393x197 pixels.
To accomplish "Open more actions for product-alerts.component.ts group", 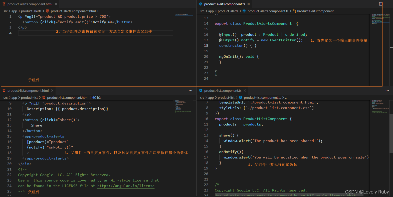I will click(387, 4).
